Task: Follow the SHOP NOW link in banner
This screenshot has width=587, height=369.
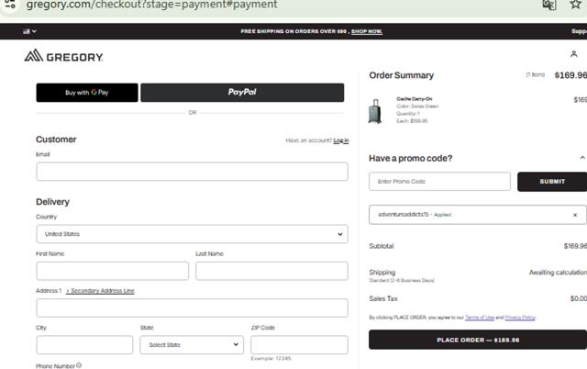Action: click(367, 31)
